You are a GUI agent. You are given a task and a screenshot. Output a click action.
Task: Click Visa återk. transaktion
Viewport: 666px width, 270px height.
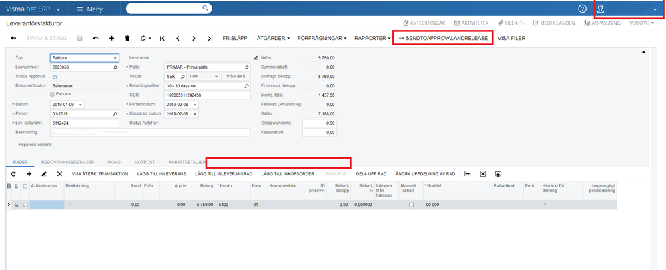[100, 174]
